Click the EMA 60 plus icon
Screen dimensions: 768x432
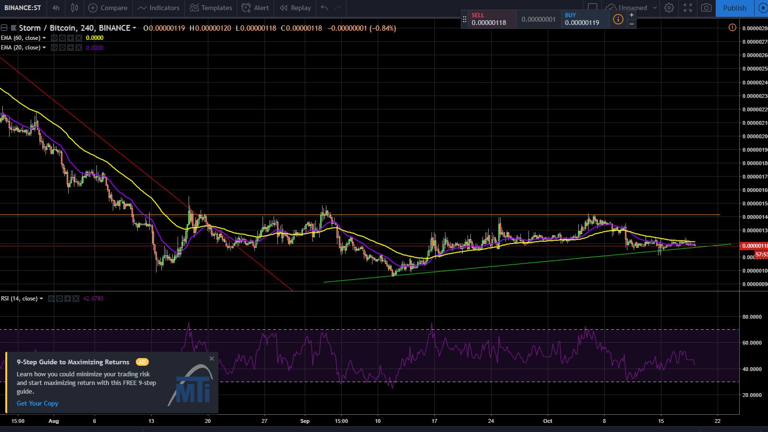71,38
